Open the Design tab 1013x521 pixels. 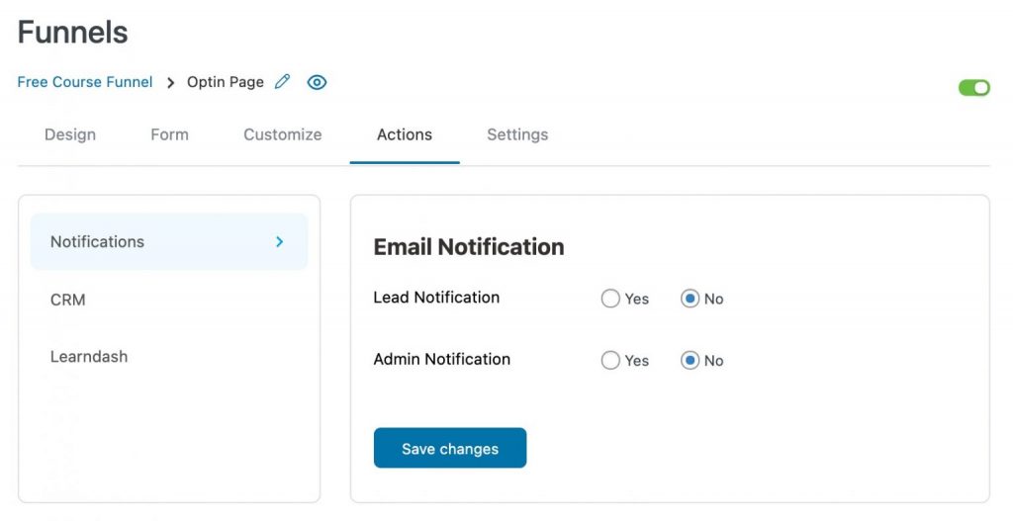point(70,134)
